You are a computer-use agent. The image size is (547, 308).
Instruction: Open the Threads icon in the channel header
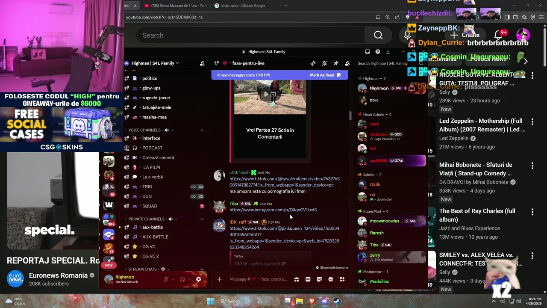313,63
